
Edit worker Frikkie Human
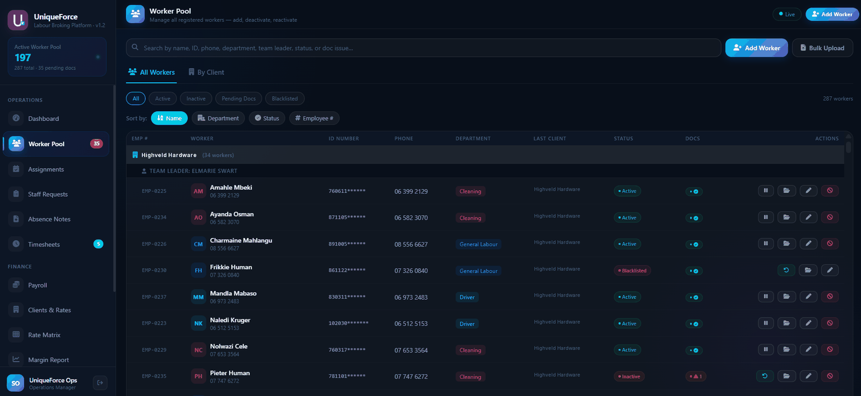click(x=830, y=270)
